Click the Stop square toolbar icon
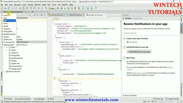183x103 pixels. pyautogui.click(x=75, y=8)
